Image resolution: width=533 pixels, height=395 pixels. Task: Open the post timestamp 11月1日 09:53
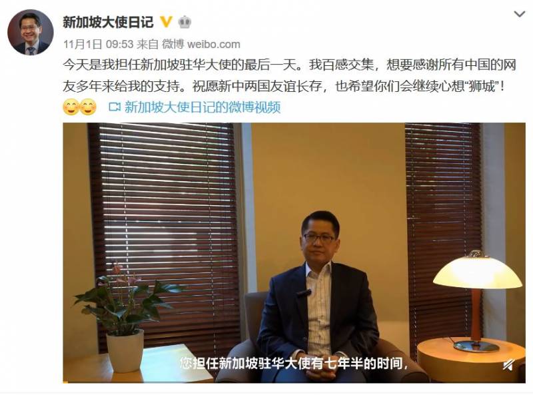click(98, 44)
